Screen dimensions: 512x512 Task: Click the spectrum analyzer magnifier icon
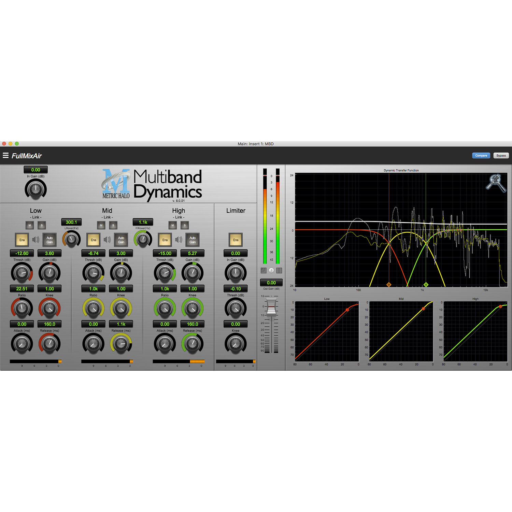(496, 183)
